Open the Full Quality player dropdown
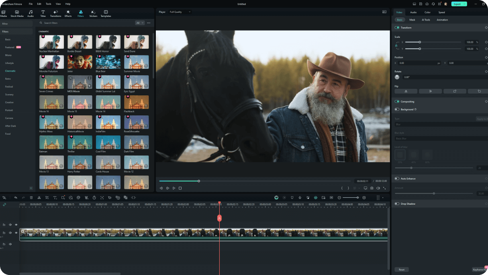Viewport: 488px width, 275px height. point(180,12)
